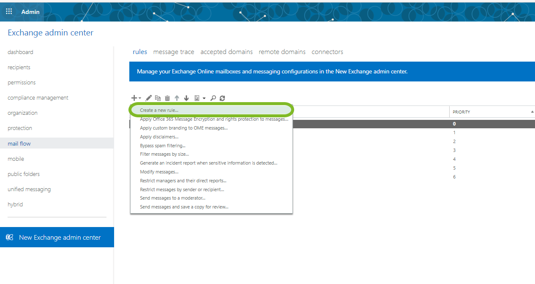Image resolution: width=535 pixels, height=284 pixels.
Task: Choose Send messages and save a copy
Action: coord(211,207)
